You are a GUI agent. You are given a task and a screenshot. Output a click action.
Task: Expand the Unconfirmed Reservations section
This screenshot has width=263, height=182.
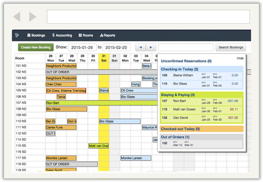click(x=186, y=61)
